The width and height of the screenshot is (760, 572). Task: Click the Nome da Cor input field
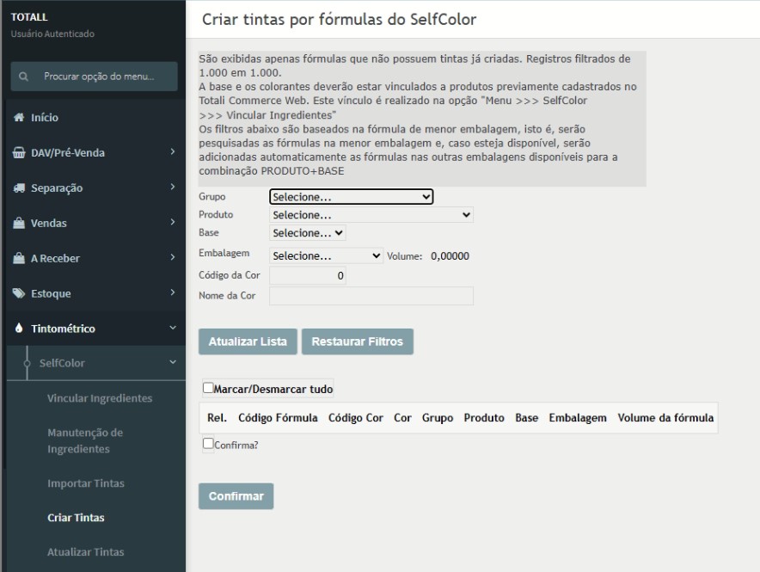point(371,296)
